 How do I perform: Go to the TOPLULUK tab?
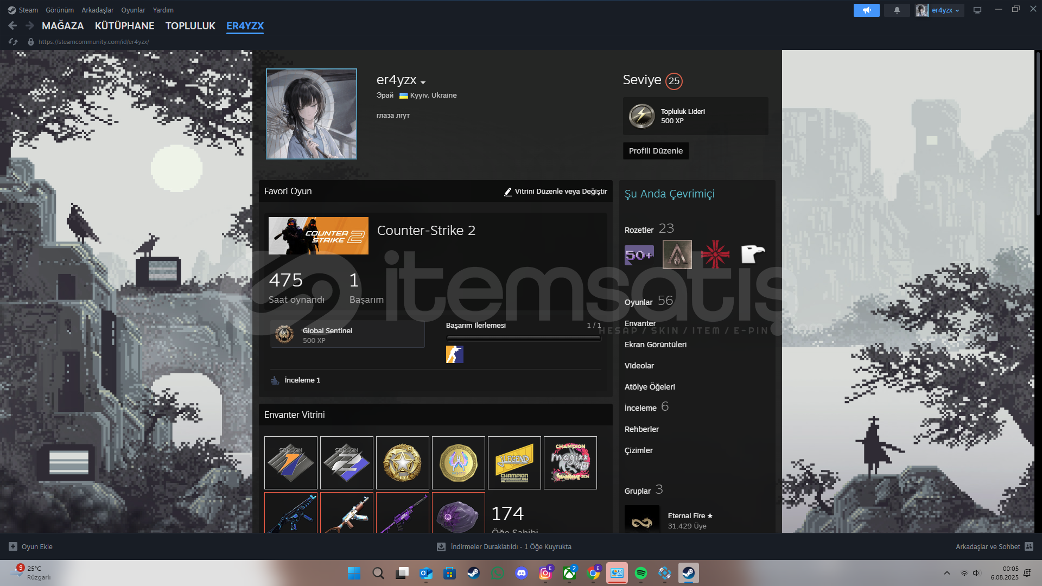[190, 26]
